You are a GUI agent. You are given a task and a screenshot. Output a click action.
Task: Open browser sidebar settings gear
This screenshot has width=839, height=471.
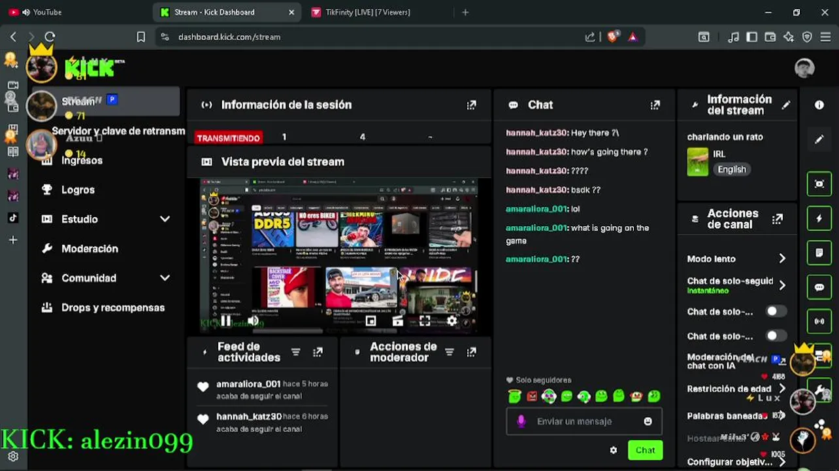pyautogui.click(x=12, y=457)
